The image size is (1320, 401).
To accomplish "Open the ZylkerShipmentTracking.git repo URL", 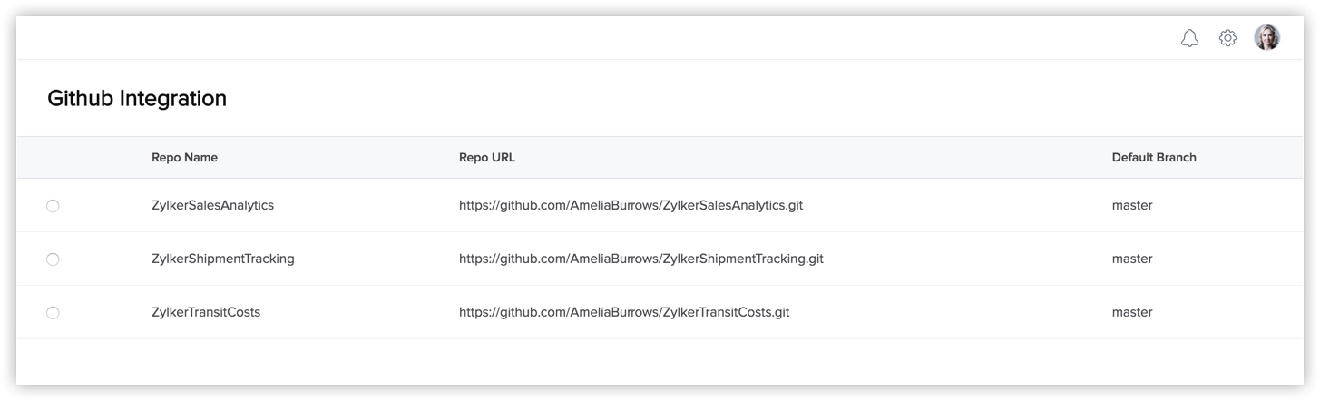I will tap(641, 259).
